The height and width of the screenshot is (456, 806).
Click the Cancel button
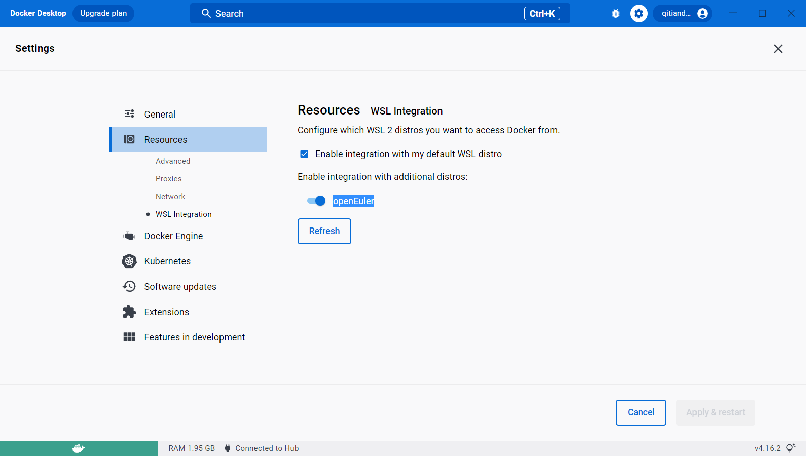[x=641, y=412]
